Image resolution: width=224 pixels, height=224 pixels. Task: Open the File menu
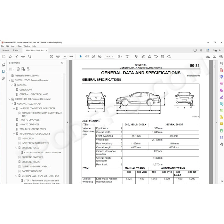pos(3,46)
